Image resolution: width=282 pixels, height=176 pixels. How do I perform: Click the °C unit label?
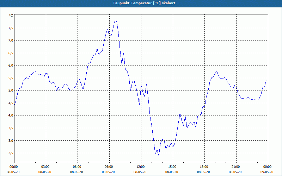[x=11, y=16]
